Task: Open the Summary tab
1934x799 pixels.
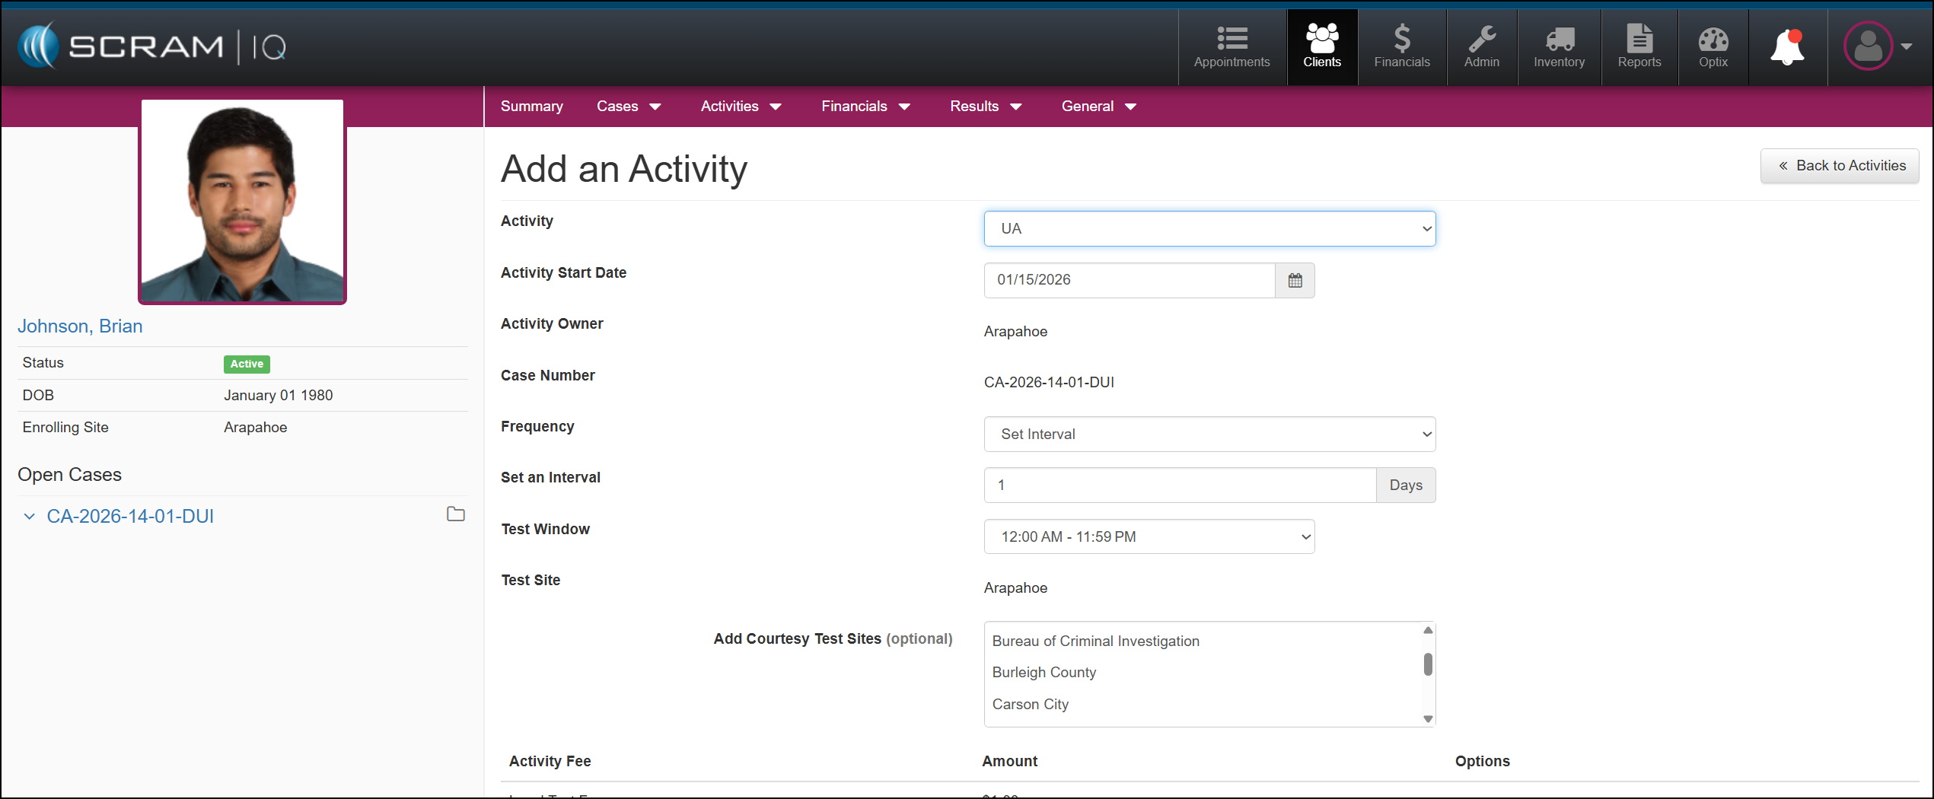Action: [x=531, y=107]
